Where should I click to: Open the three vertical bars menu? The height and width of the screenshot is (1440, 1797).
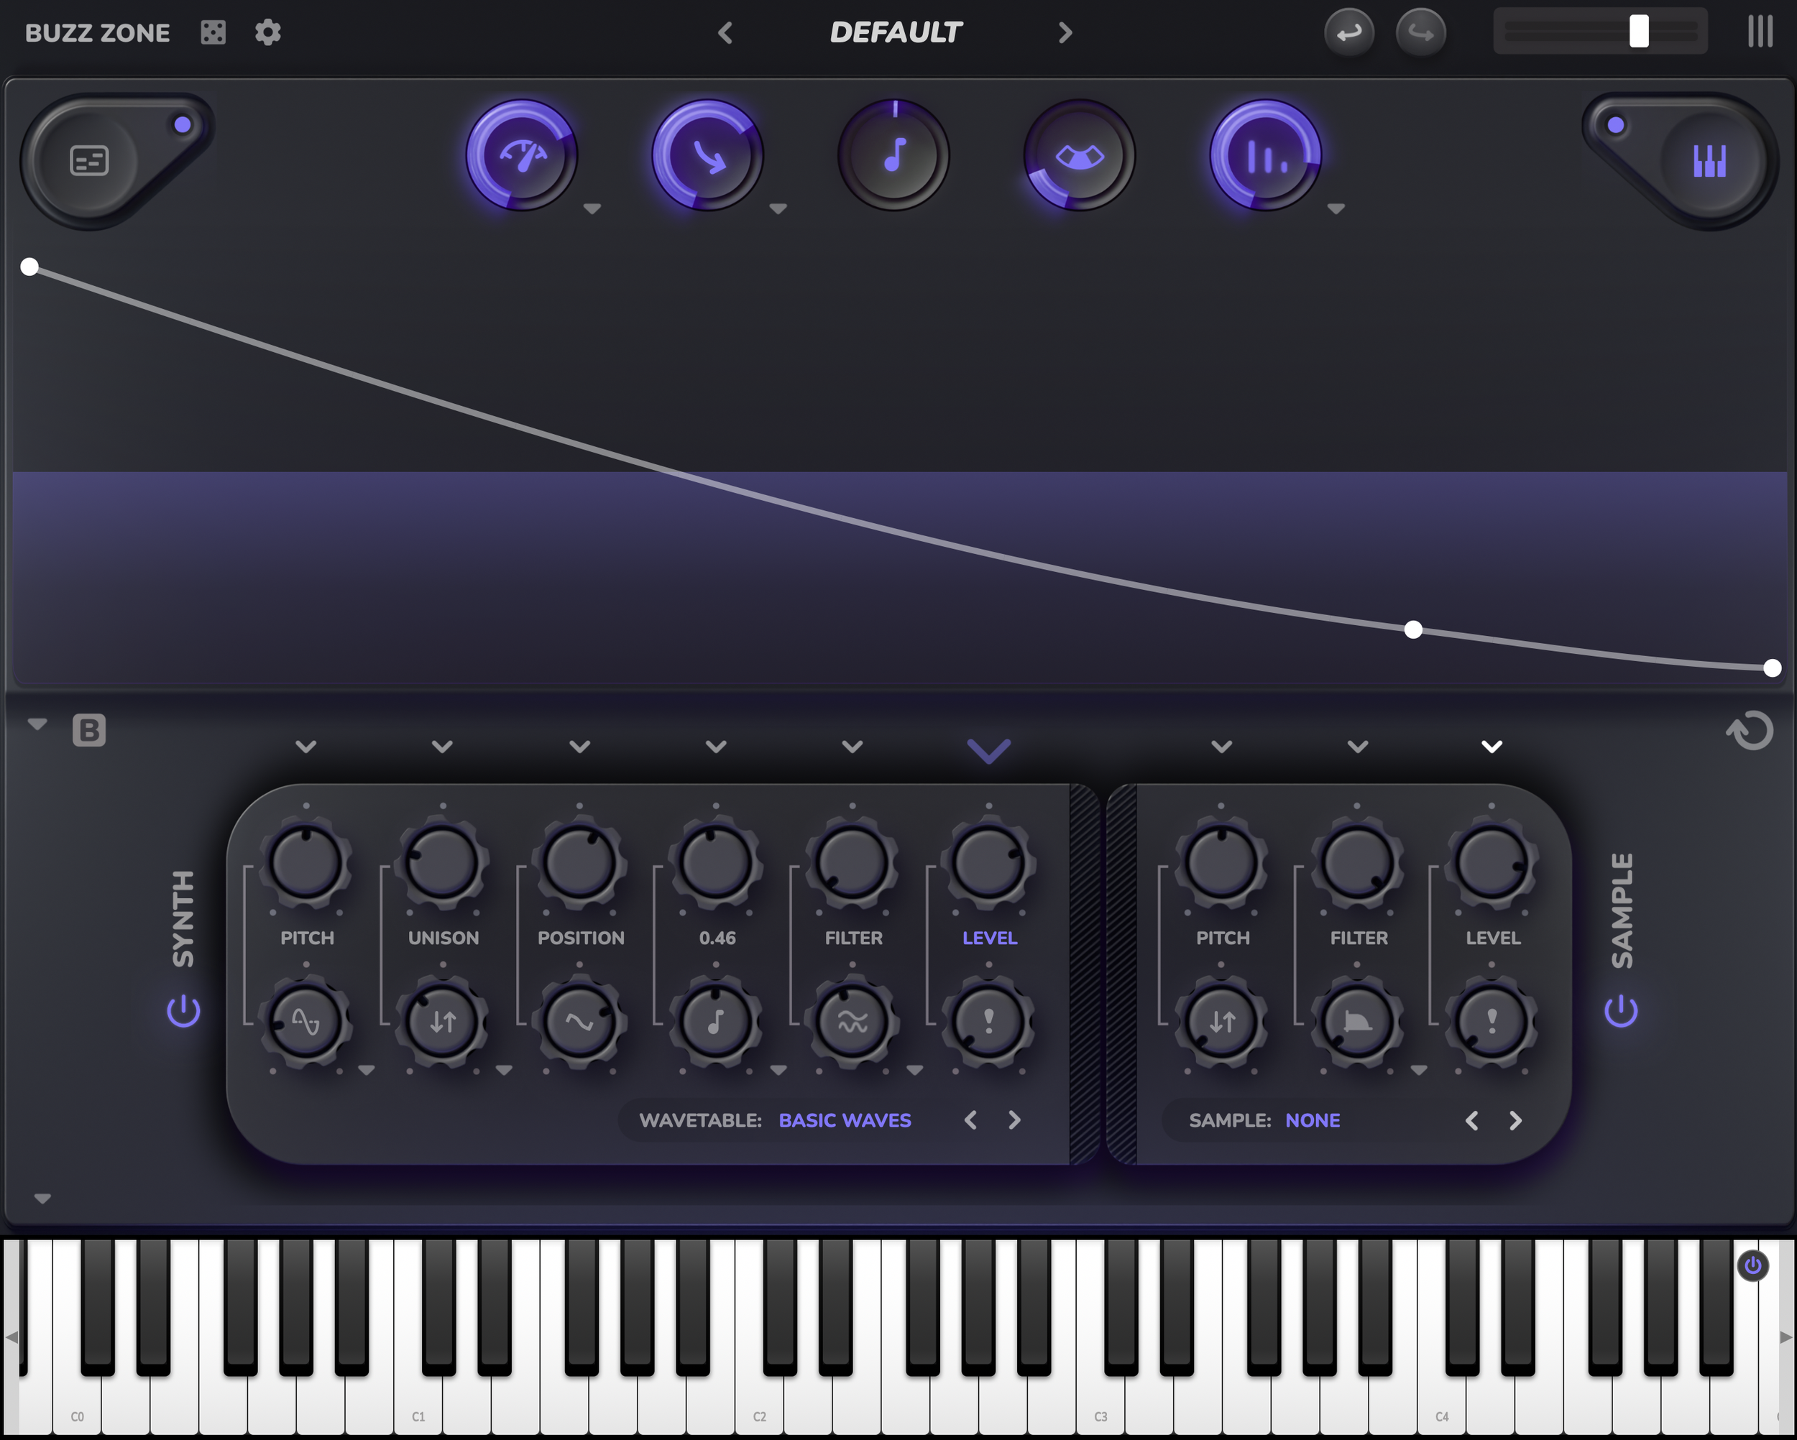point(1760,32)
